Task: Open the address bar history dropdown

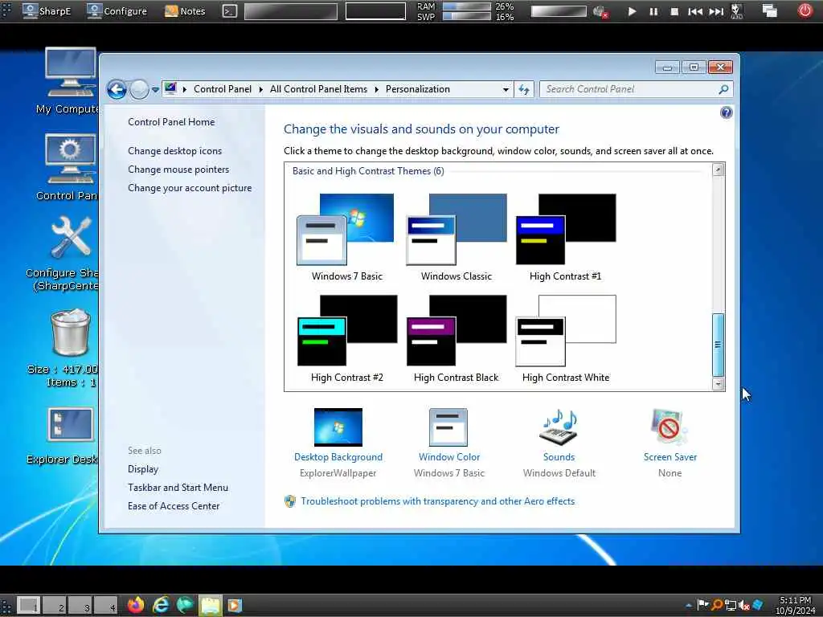Action: click(506, 90)
